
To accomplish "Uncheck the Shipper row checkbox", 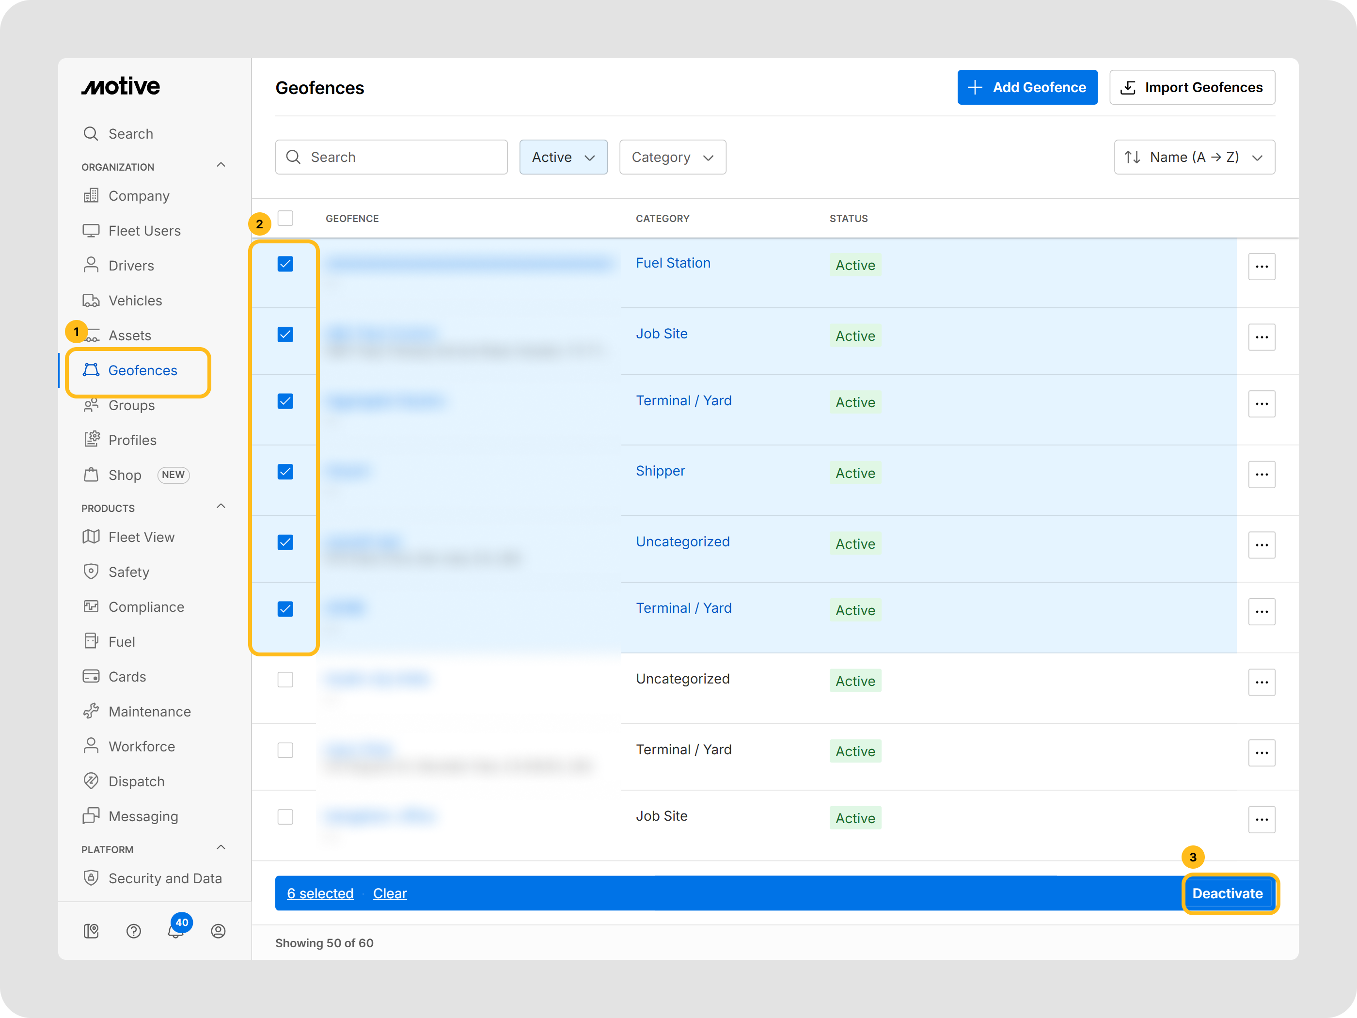I will [x=285, y=472].
